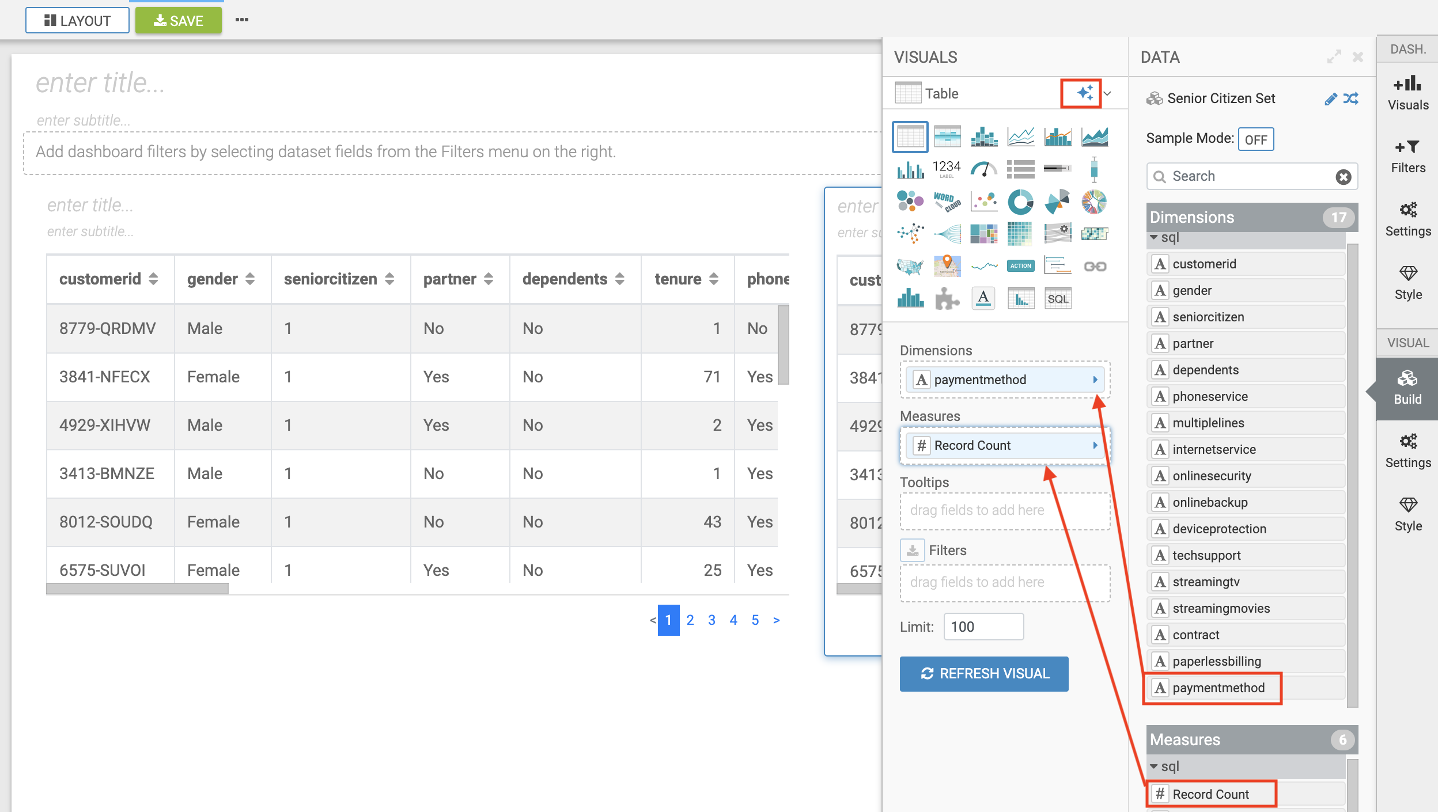1438x812 pixels.
Task: Toggle Sample Mode OFF switch
Action: click(1255, 139)
